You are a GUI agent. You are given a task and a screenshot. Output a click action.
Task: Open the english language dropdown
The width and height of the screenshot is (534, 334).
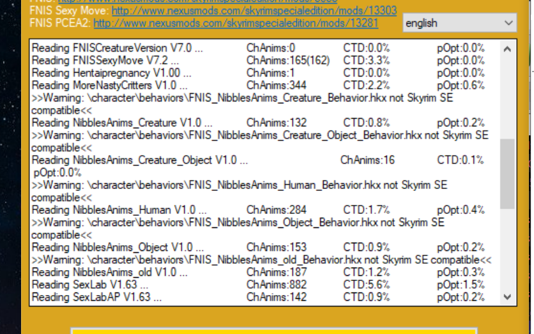click(460, 23)
